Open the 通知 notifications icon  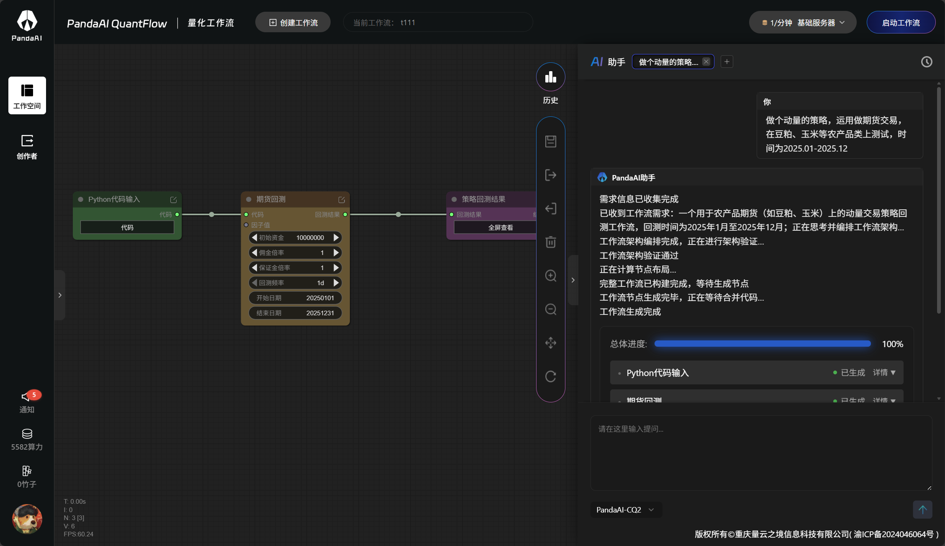27,402
